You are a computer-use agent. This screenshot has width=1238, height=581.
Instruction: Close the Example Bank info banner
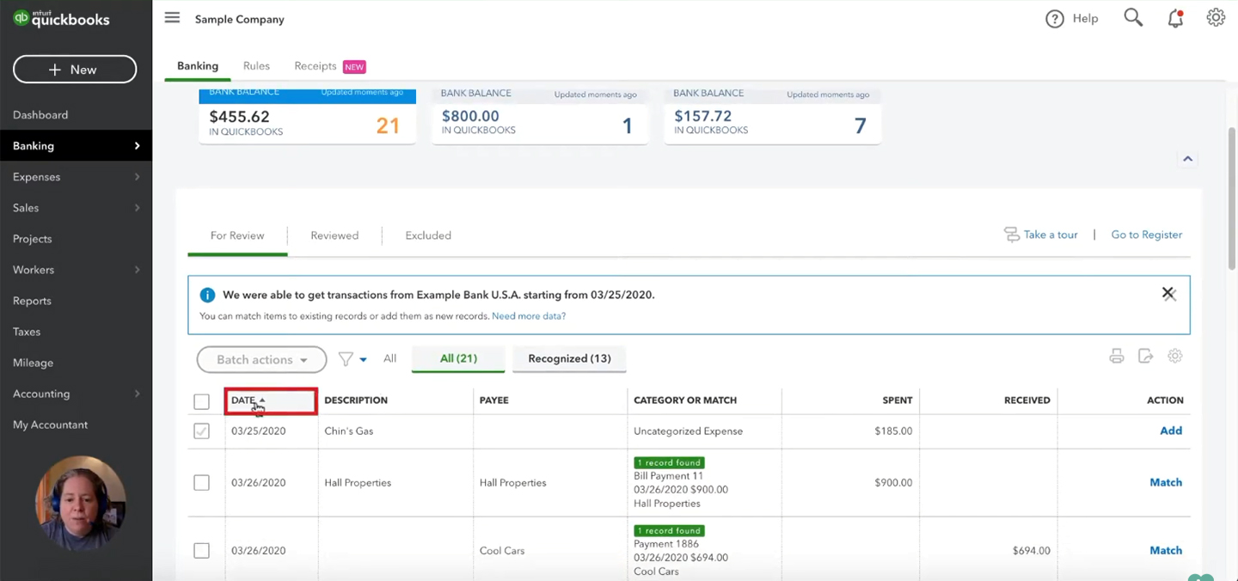pyautogui.click(x=1168, y=293)
